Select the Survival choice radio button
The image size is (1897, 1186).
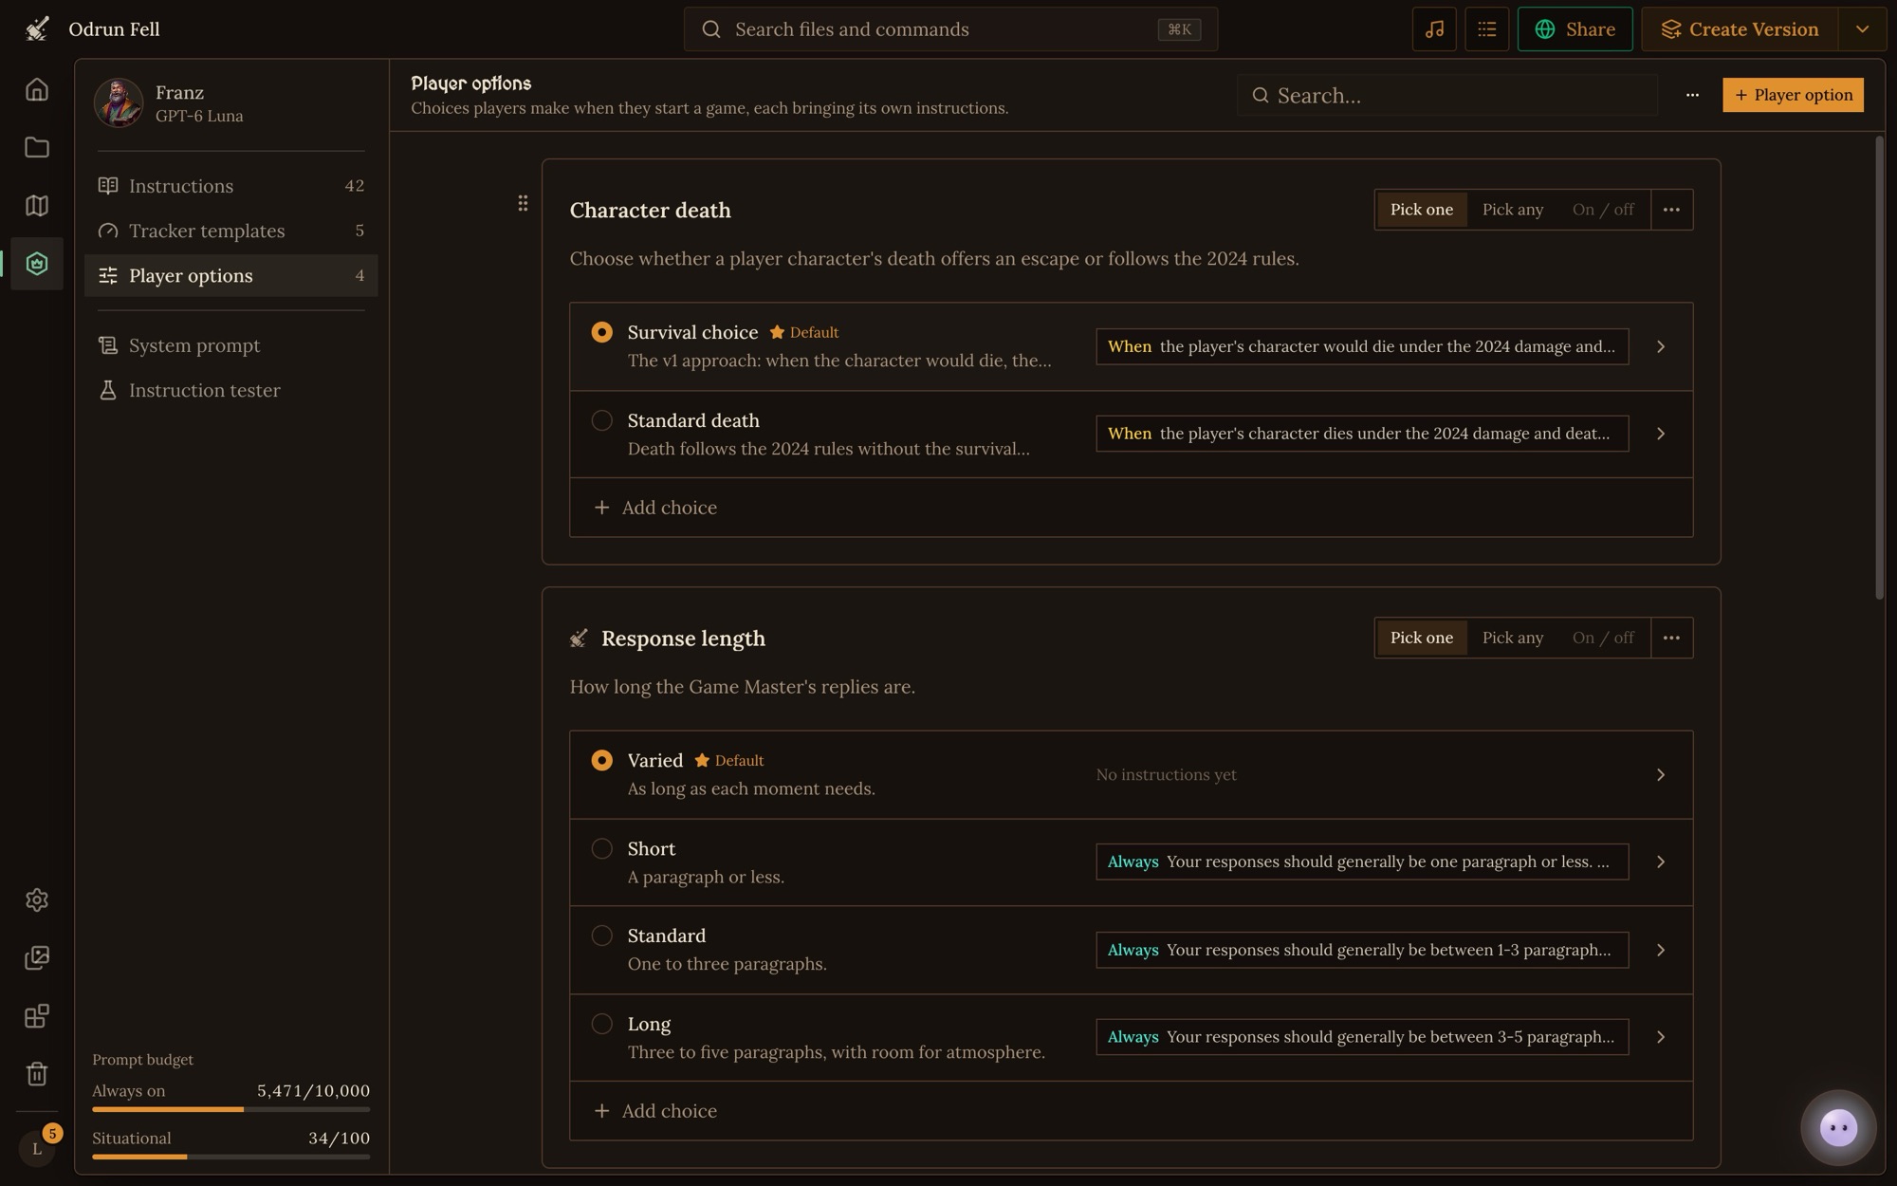tap(601, 332)
